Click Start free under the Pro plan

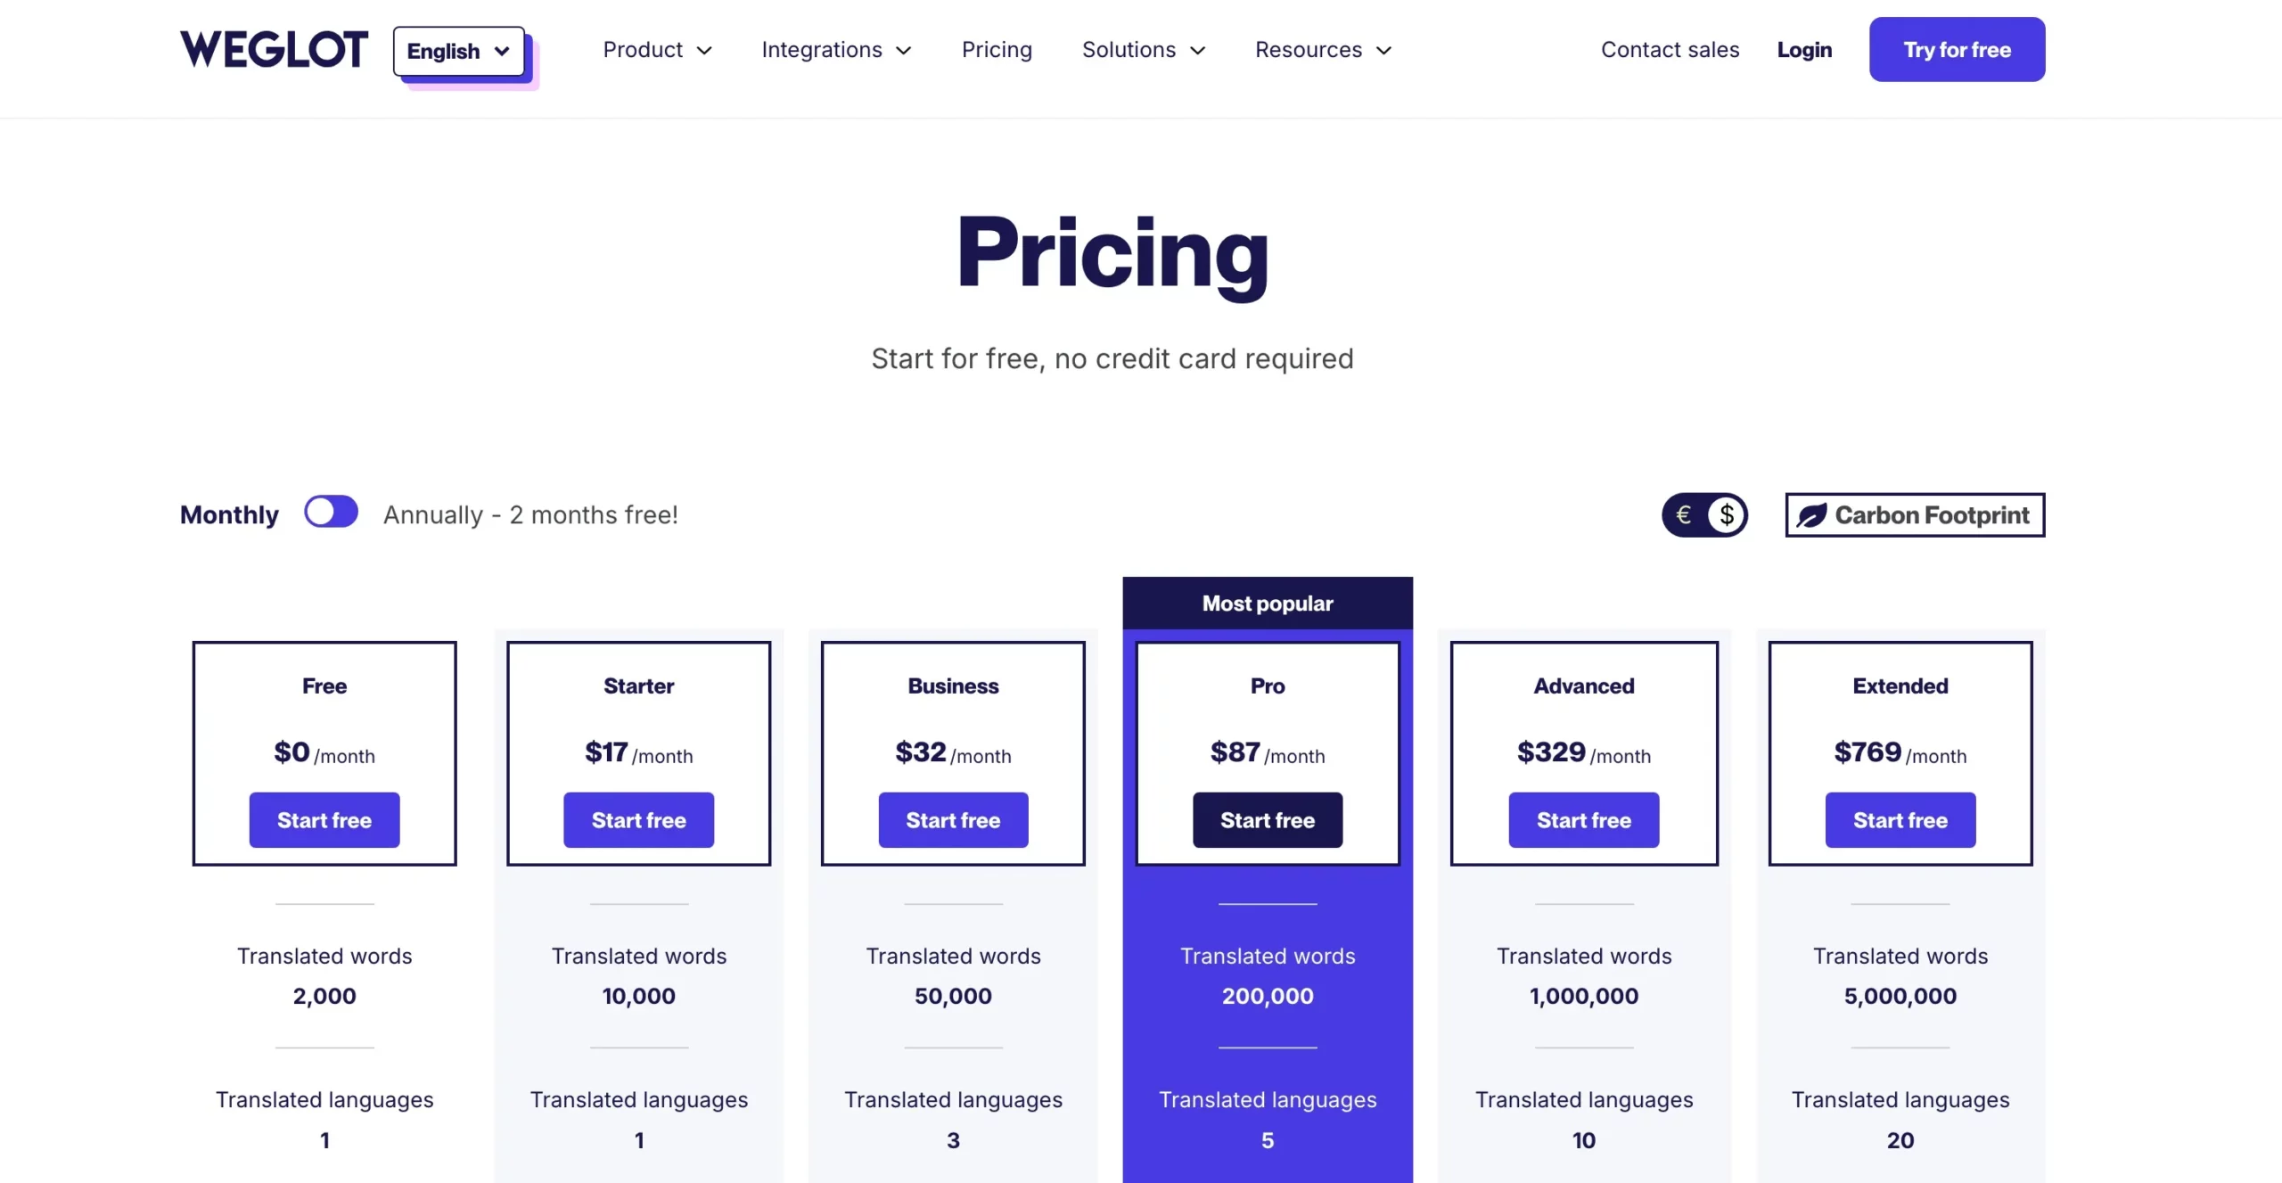(x=1267, y=820)
